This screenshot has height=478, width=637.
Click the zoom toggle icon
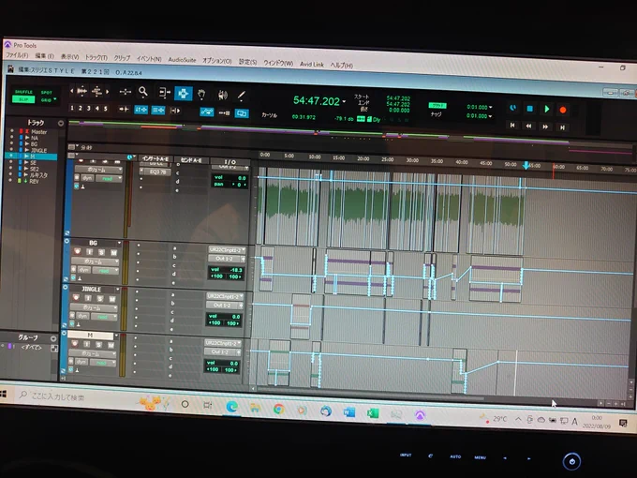point(125,92)
